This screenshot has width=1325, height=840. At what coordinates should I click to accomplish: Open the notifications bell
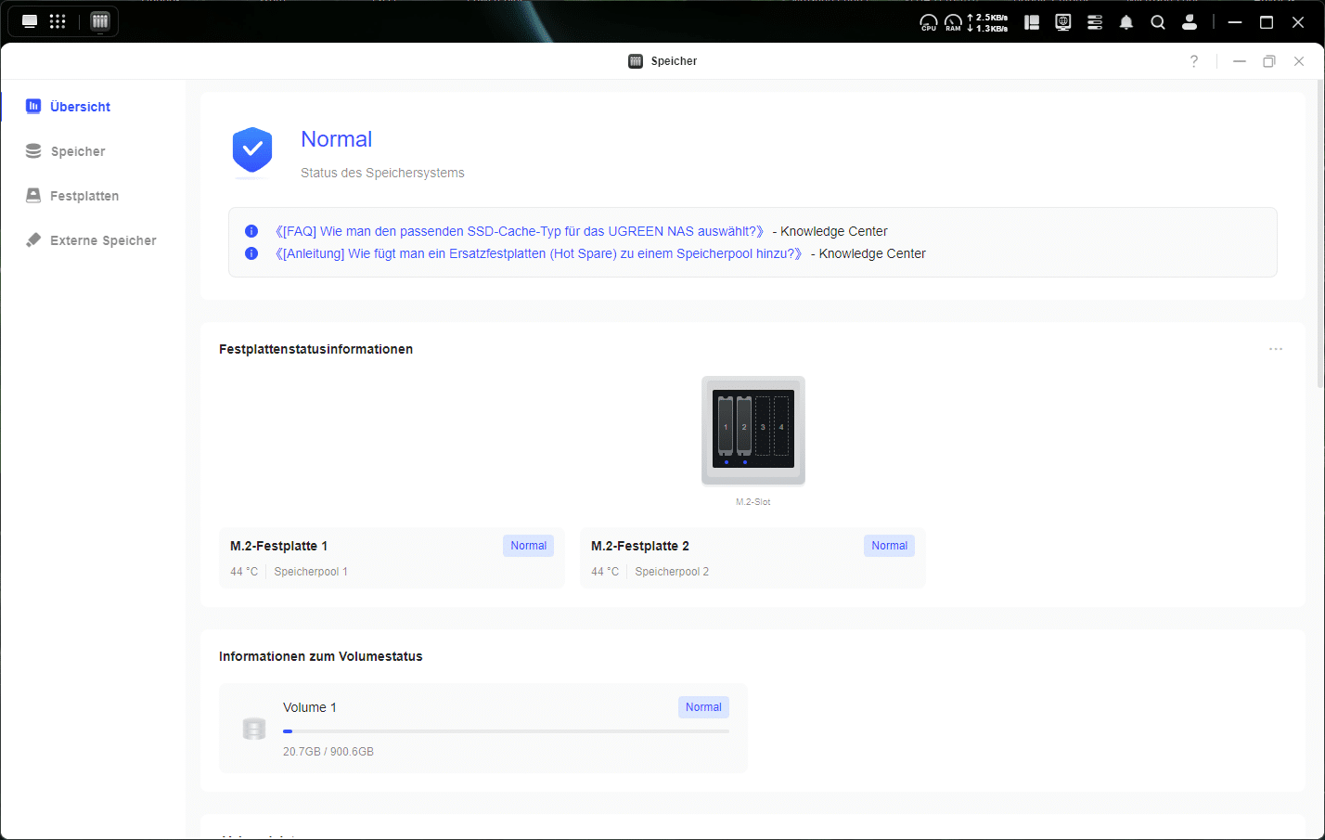coord(1126,22)
